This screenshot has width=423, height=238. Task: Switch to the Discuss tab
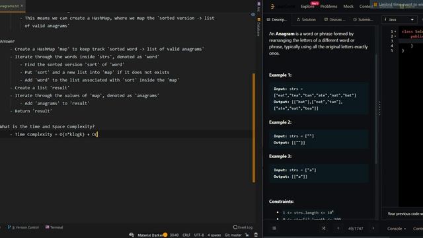[334, 19]
